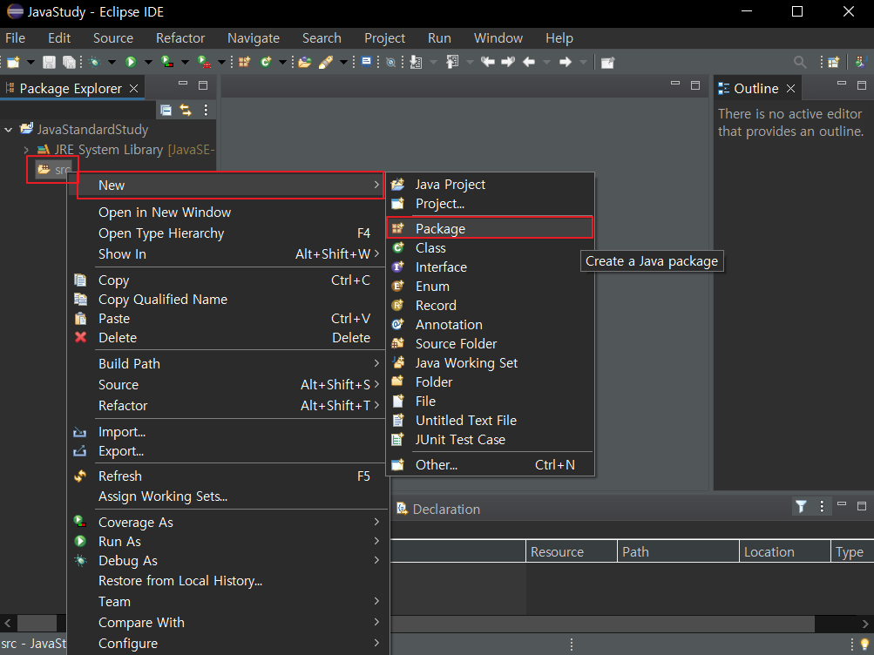Click the Previous Annotation toolbar icon
This screenshot has width=874, height=655.
pyautogui.click(x=452, y=63)
